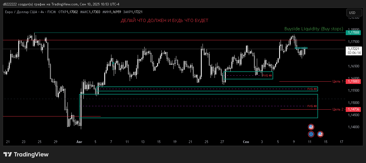
Task: Select the red 1,14736 price tag
Action: [x=353, y=109]
